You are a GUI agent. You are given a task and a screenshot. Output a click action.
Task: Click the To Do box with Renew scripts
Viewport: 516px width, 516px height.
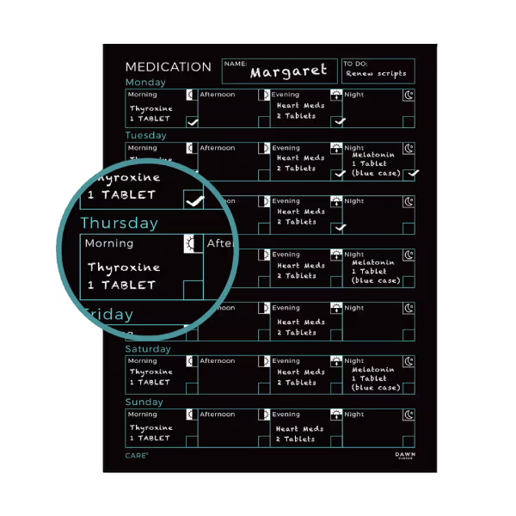pos(378,71)
